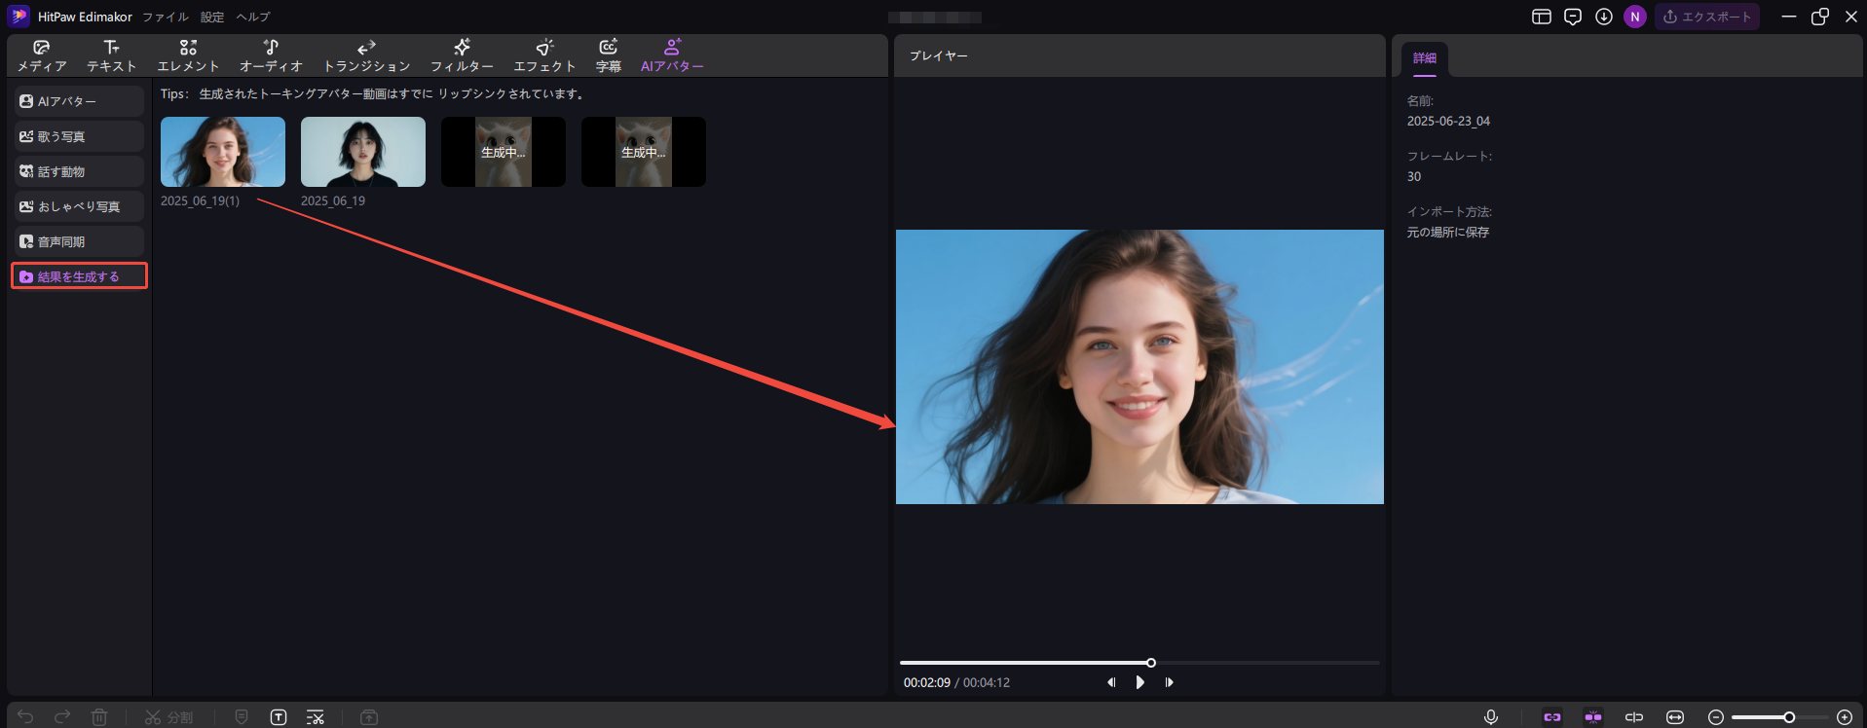The image size is (1867, 728).
Task: Switch to the テキスト text tab
Action: coord(112,56)
